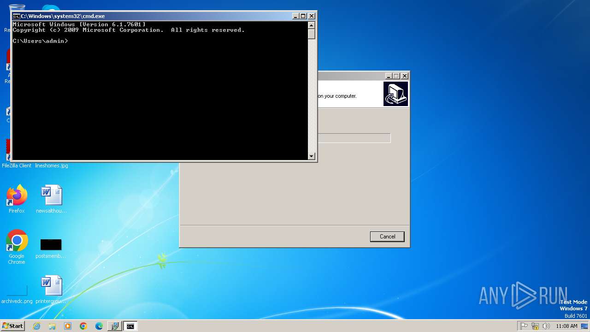Click the cmd vertical scrollbar thumb
This screenshot has width=590, height=332.
point(312,34)
